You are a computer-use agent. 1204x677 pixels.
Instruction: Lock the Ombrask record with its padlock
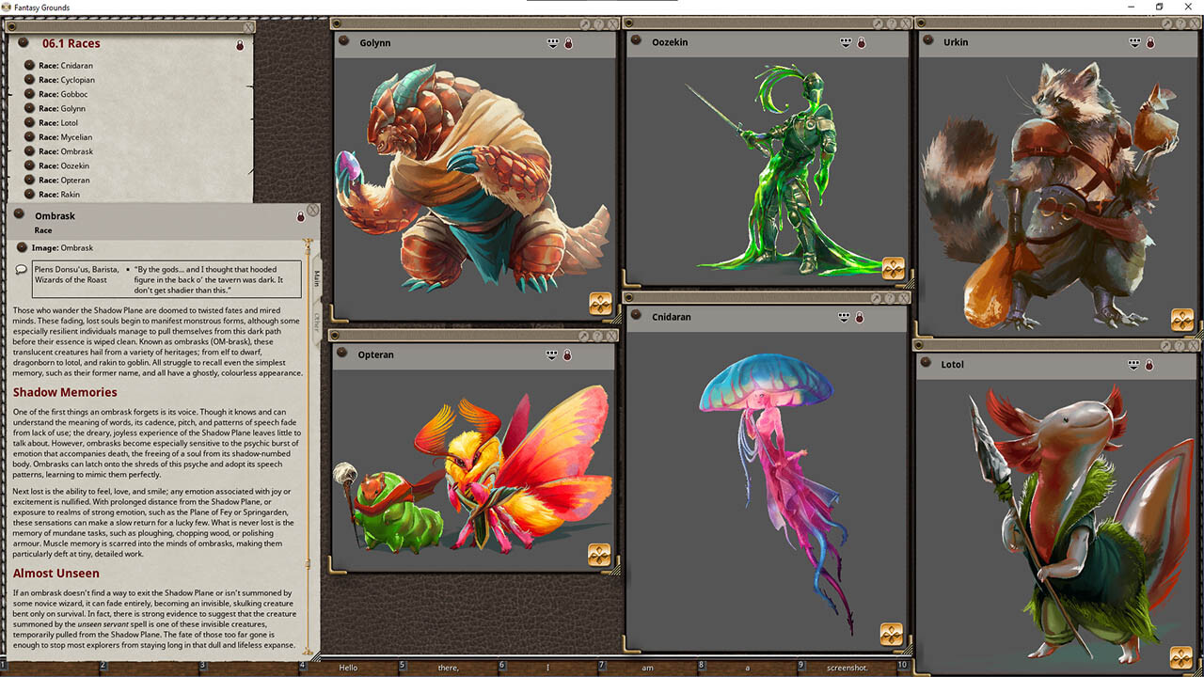tap(301, 215)
